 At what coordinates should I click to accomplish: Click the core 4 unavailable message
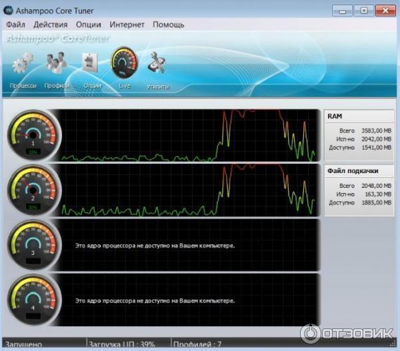tap(155, 301)
